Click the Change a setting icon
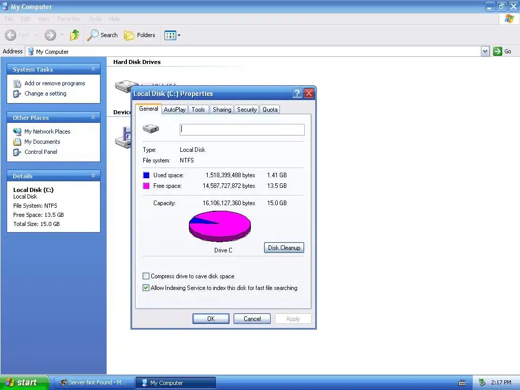 pyautogui.click(x=17, y=94)
